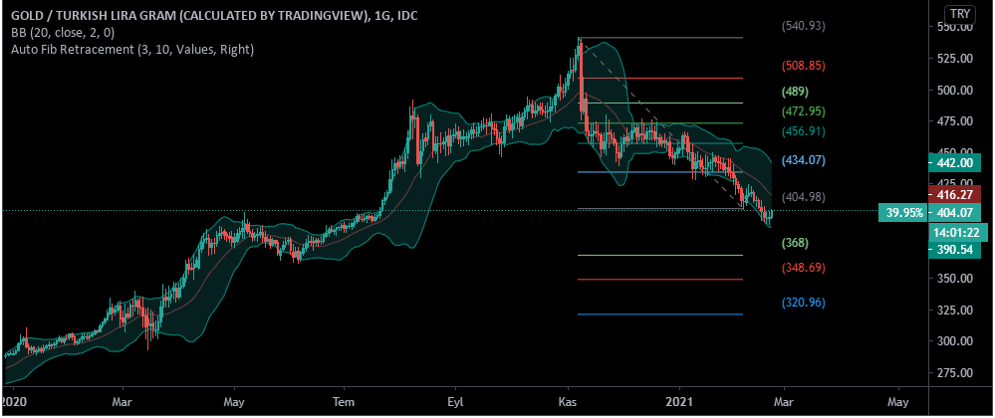Click the 300.00 price axis label
Image resolution: width=995 pixels, height=418 pixels.
pos(955,341)
